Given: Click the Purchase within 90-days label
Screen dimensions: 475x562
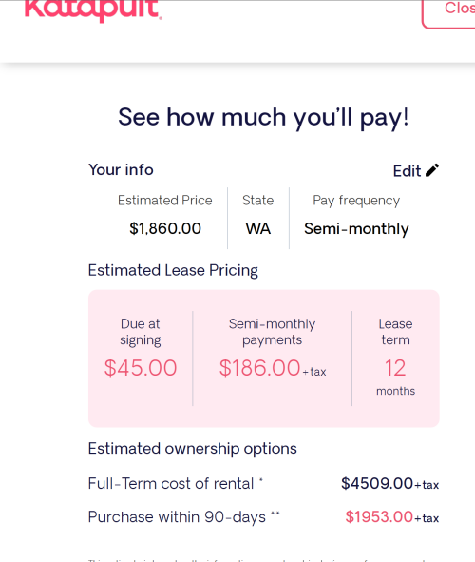Looking at the screenshot, I should click(x=177, y=517).
